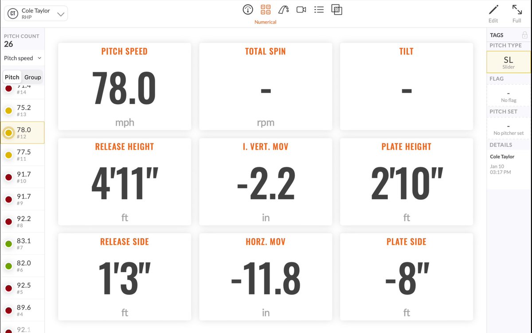
Task: Select the Numerical grid view icon
Action: pyautogui.click(x=266, y=9)
